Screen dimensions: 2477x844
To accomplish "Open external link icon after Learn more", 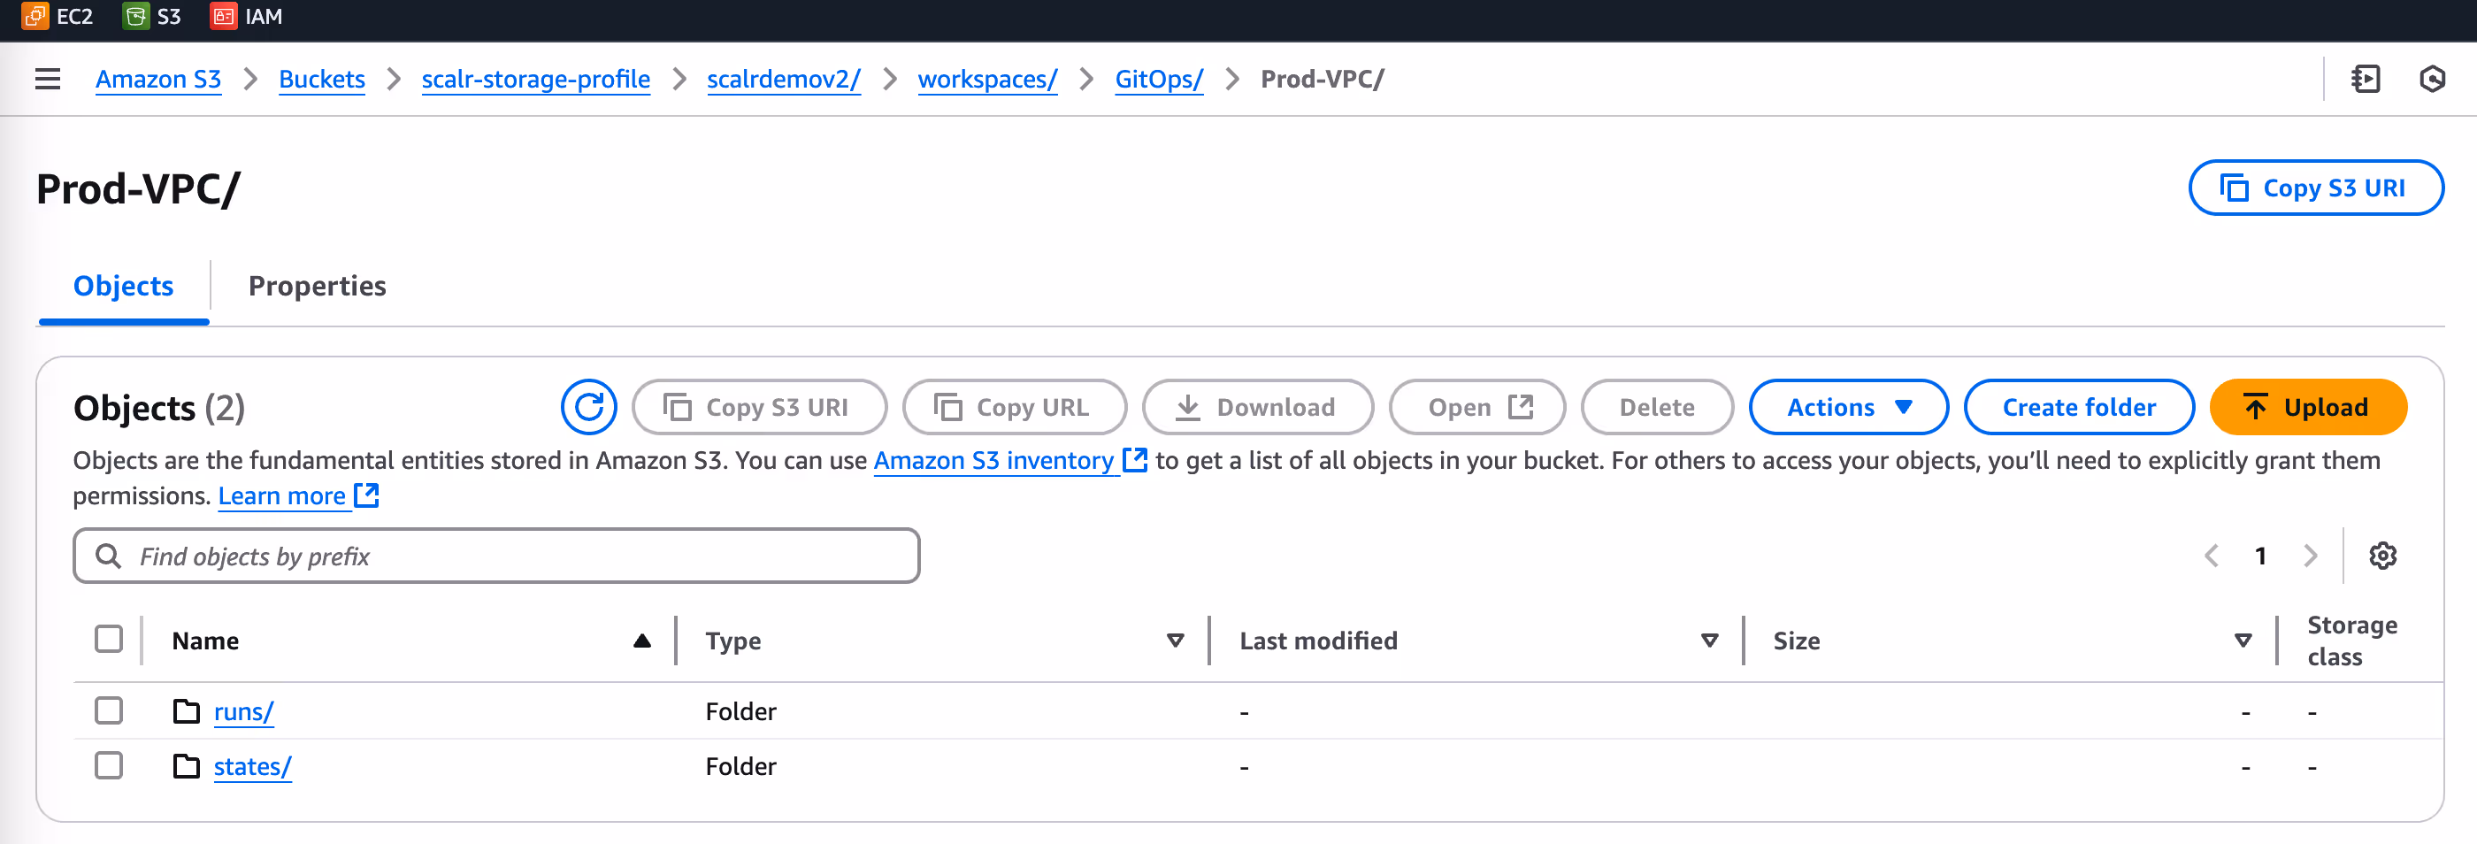I will point(366,496).
